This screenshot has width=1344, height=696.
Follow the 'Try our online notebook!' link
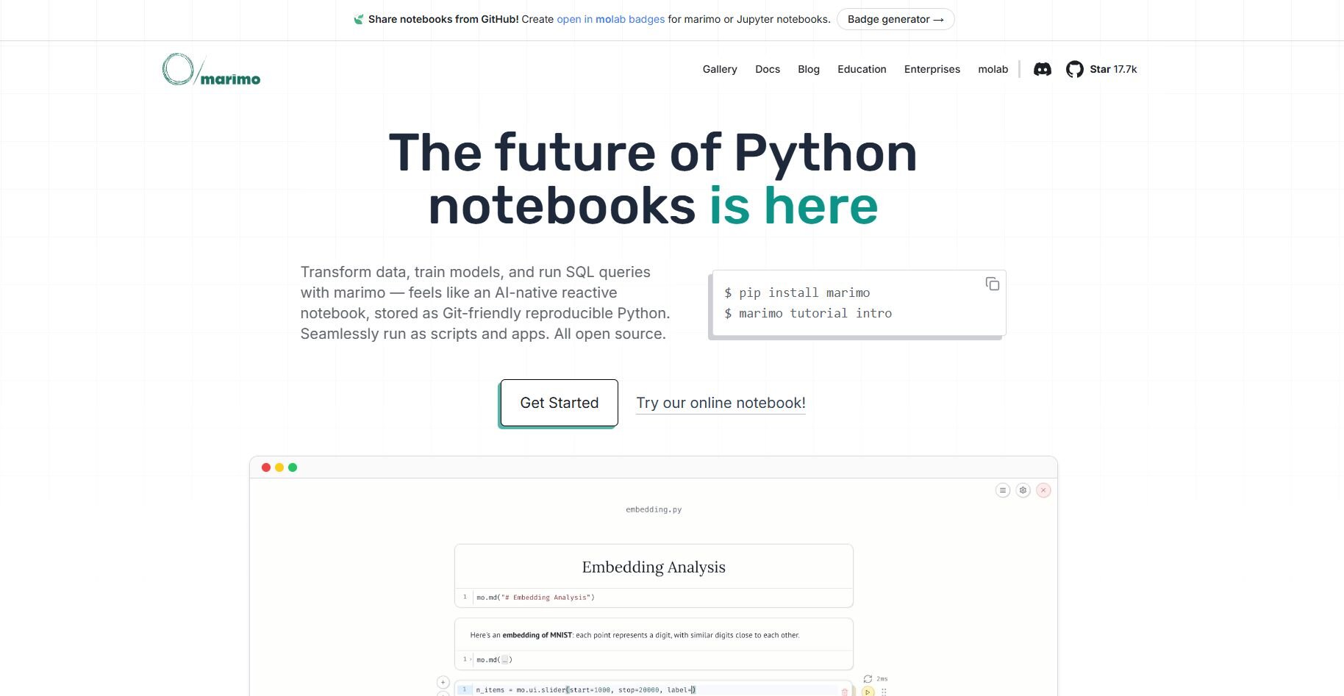720,403
